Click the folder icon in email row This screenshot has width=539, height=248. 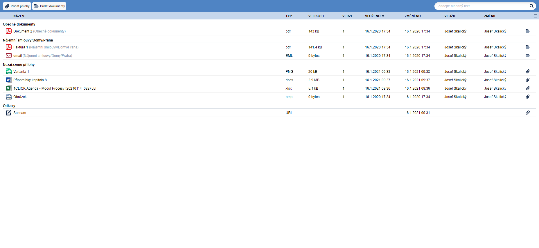(527, 55)
